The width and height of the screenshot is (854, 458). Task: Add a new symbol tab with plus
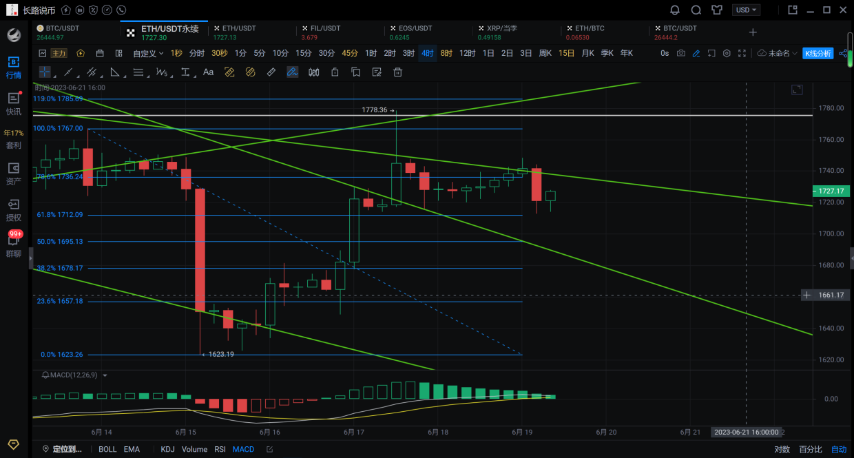pos(753,32)
